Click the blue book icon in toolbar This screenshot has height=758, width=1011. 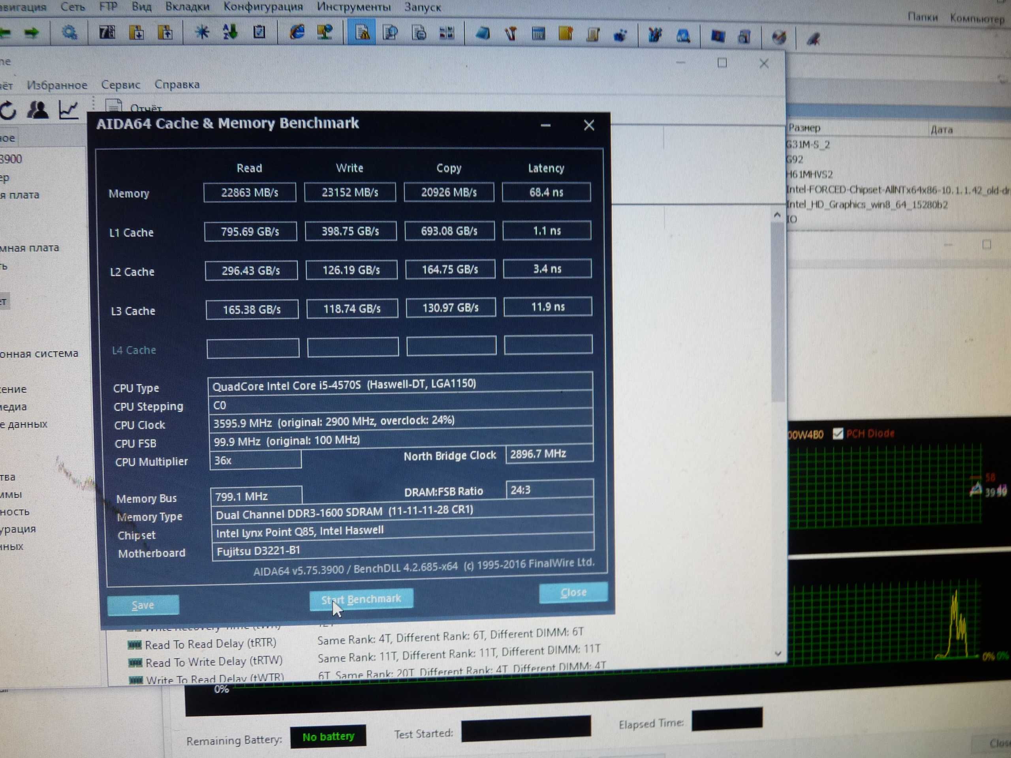click(483, 34)
